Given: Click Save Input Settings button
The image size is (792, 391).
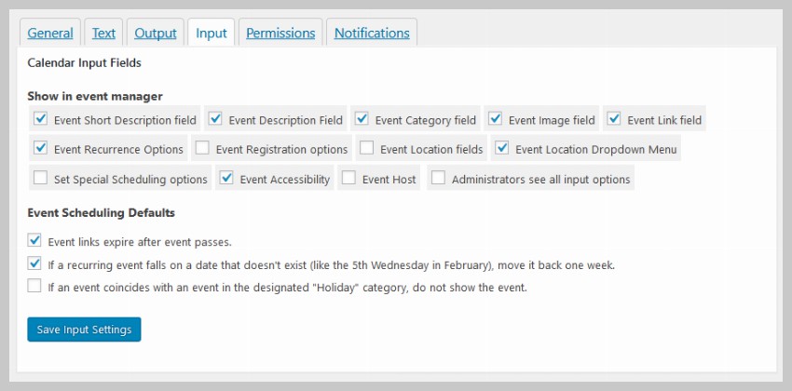Looking at the screenshot, I should point(84,330).
